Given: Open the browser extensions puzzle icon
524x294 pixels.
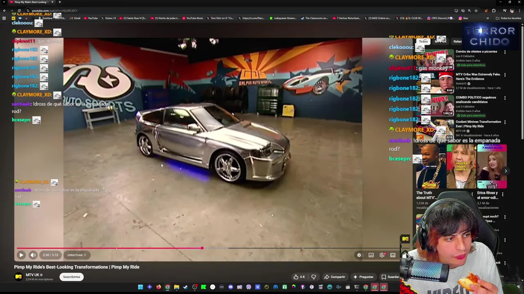Looking at the screenshot, I should (494, 11).
